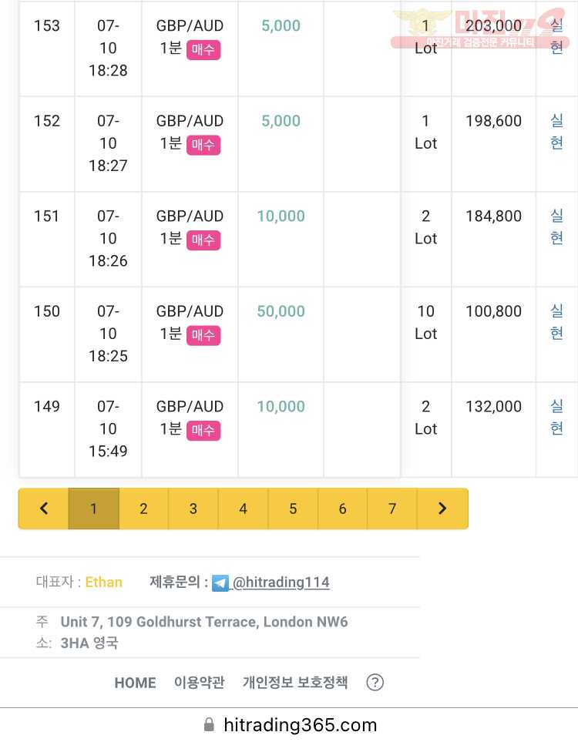Click the 매수 badge in row 150
Image resolution: width=578 pixels, height=742 pixels.
point(203,335)
